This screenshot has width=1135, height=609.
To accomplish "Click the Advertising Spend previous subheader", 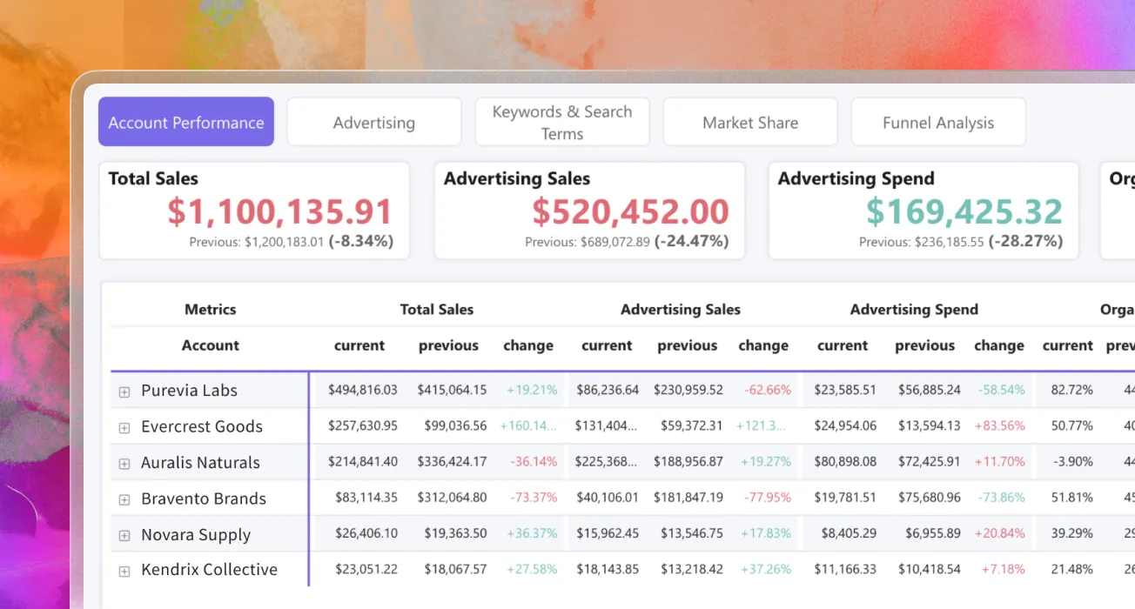I will (x=925, y=345).
